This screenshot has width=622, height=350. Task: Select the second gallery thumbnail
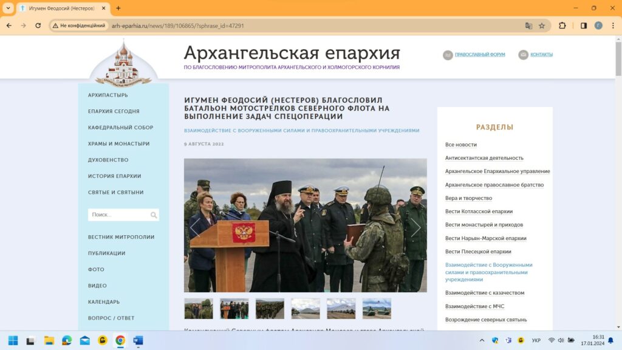pos(234,309)
